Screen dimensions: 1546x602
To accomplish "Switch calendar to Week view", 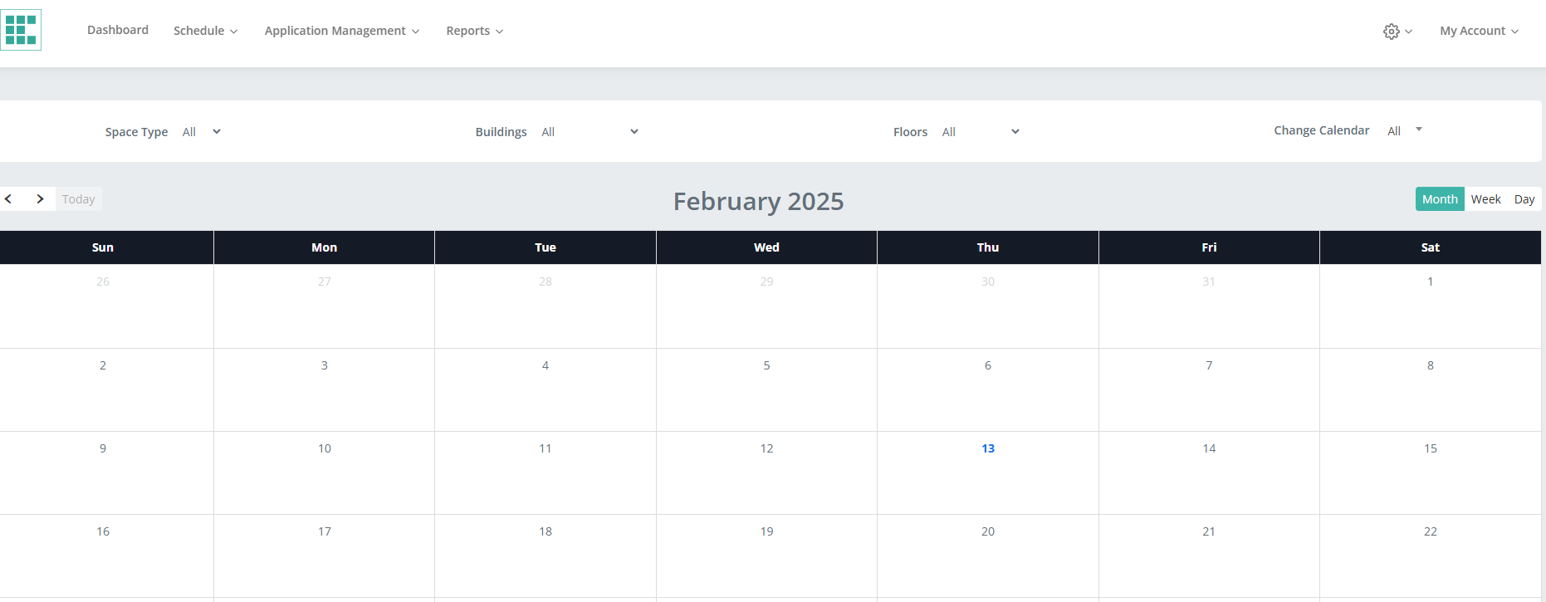I will pos(1485,199).
